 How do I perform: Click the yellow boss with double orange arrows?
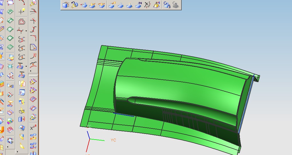coord(101,5)
